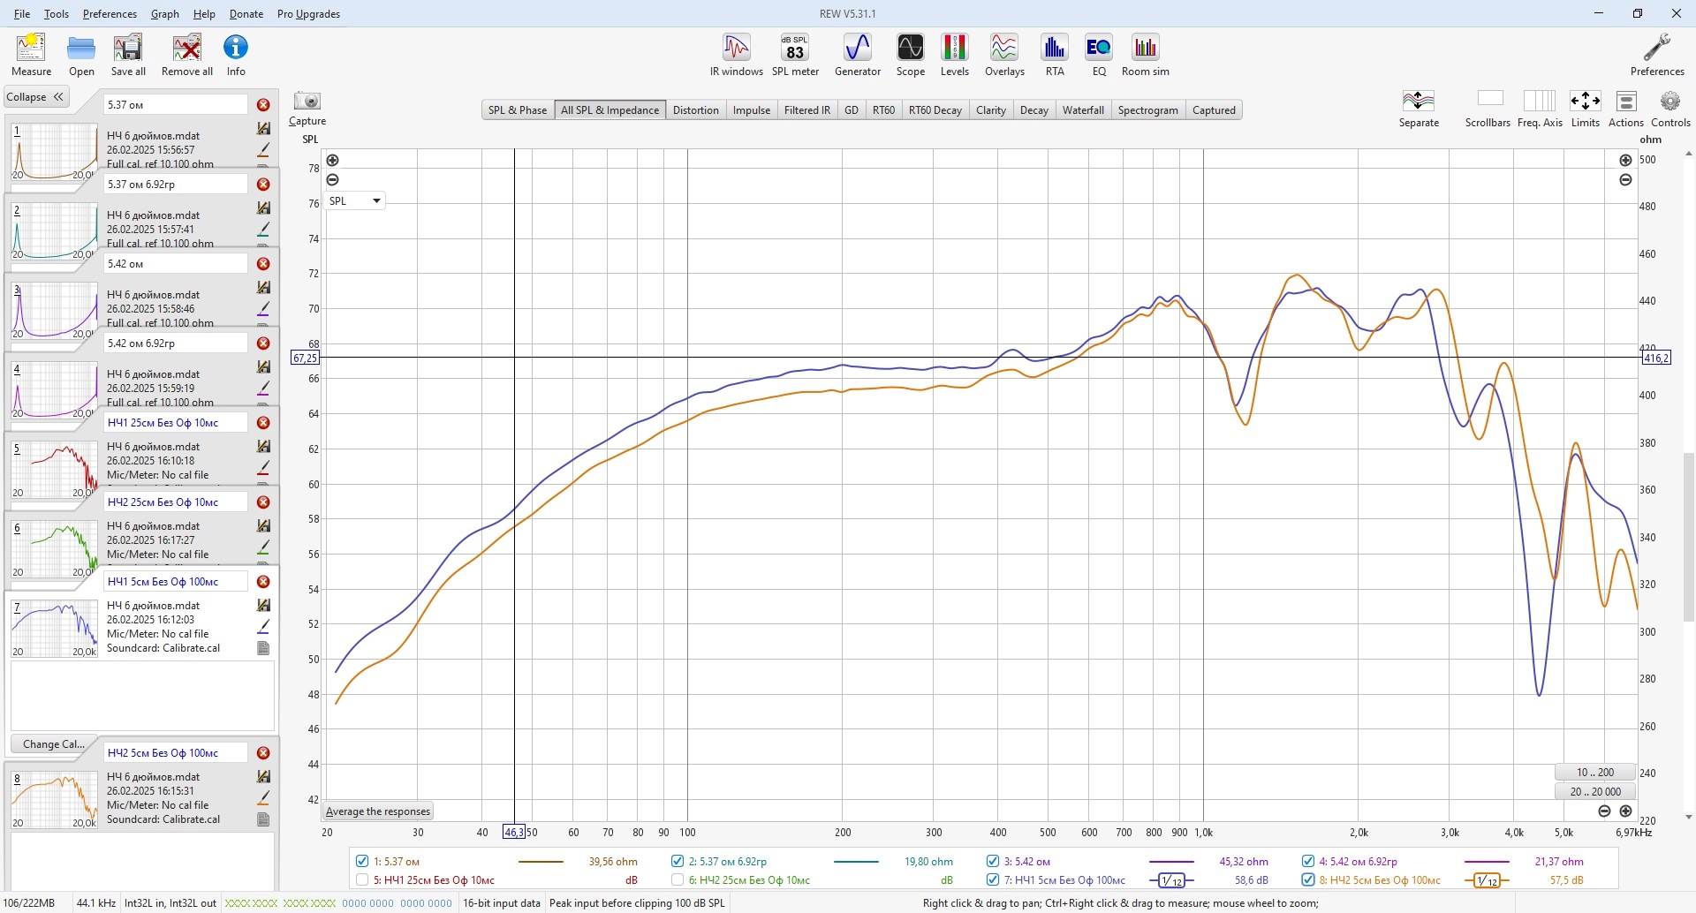Zoom out the frequency axis
1696x913 pixels.
pyautogui.click(x=1605, y=811)
